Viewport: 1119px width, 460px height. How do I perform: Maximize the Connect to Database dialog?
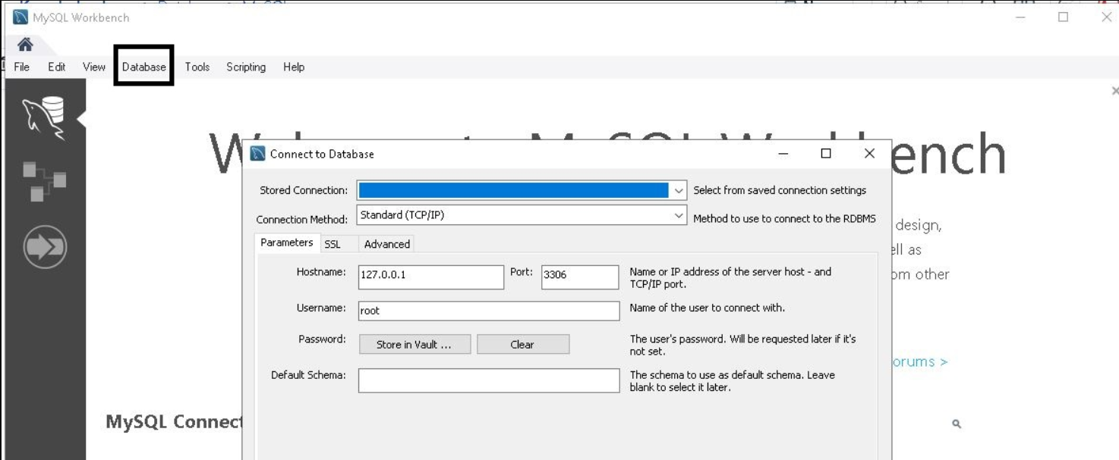pos(826,153)
